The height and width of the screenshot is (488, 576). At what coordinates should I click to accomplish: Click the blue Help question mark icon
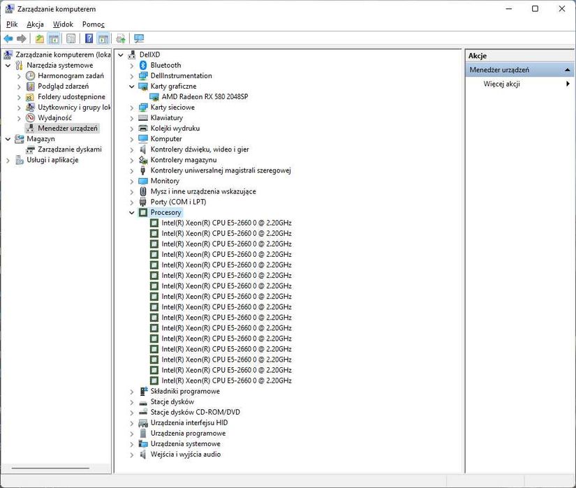point(89,38)
